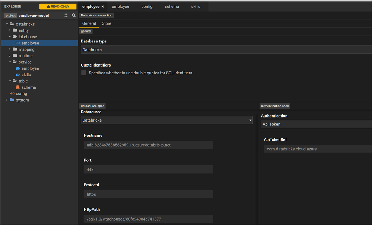Click the Protocol field showing https
The height and width of the screenshot is (225, 372).
point(148,194)
